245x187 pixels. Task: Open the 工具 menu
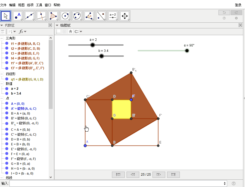point(39,5)
